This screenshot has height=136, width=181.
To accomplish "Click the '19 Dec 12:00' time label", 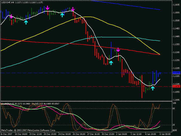I will pos(36,134).
